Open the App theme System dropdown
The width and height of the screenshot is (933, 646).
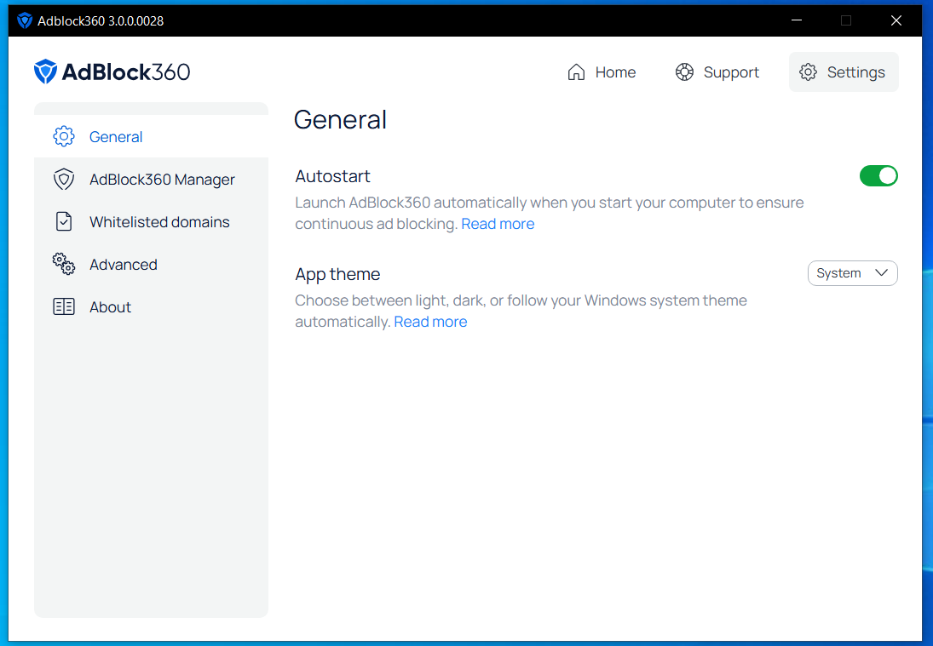pos(852,273)
